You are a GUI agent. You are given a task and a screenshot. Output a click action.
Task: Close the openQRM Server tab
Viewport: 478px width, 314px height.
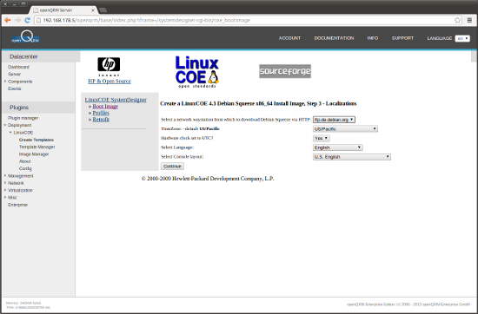coord(93,10)
